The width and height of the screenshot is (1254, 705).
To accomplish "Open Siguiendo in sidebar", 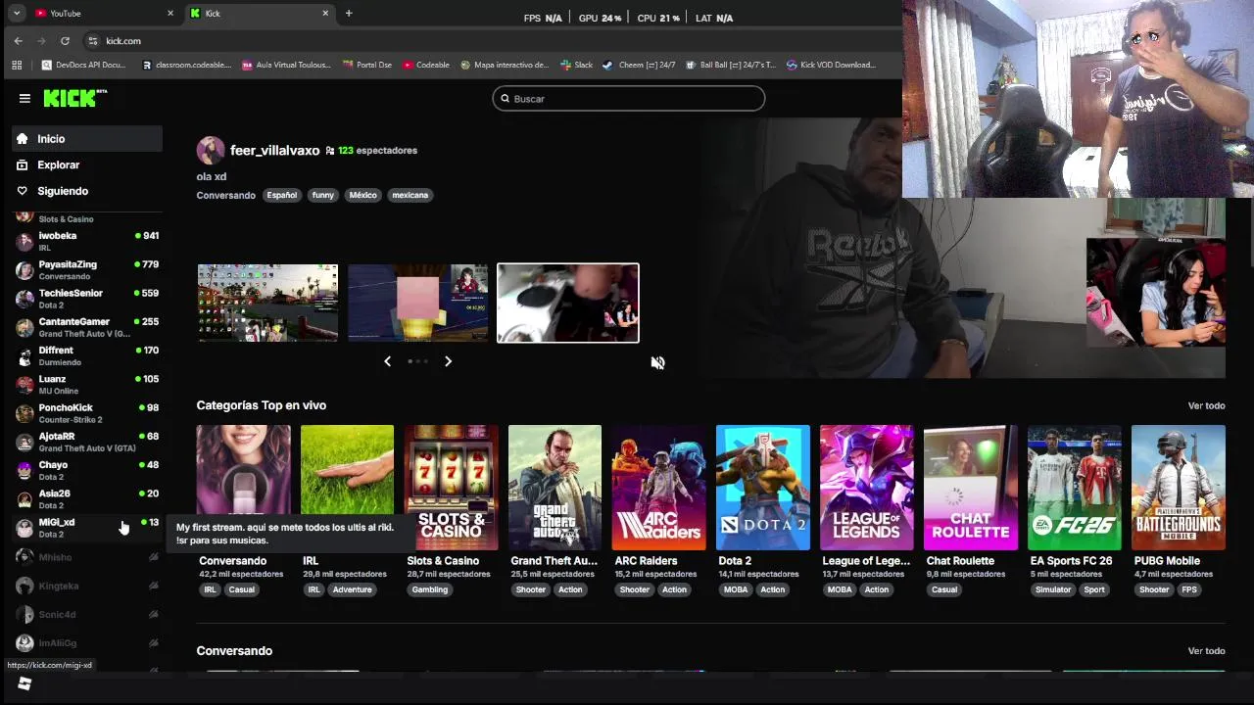I will tap(86, 191).
